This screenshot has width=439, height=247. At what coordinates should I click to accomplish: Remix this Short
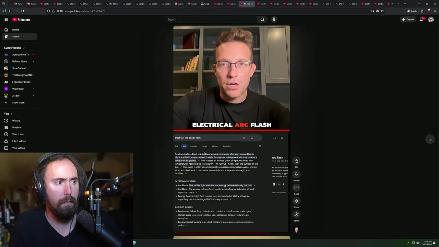[x=296, y=214]
